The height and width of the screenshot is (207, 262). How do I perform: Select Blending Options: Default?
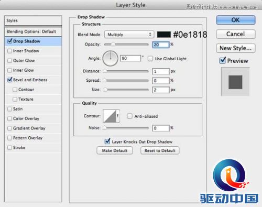click(33, 31)
